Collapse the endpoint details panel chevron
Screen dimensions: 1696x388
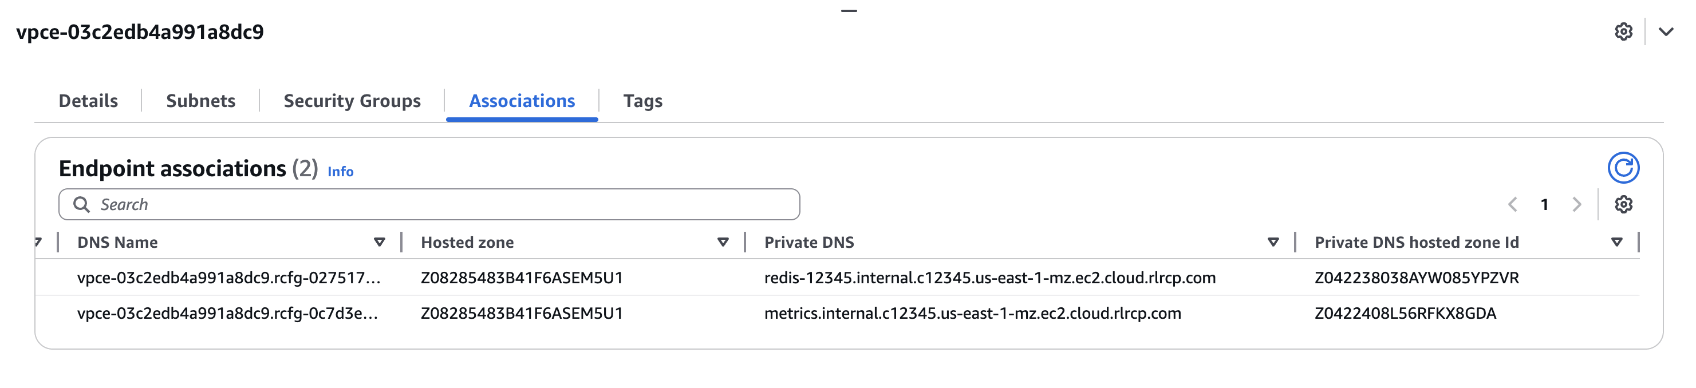pos(1666,31)
